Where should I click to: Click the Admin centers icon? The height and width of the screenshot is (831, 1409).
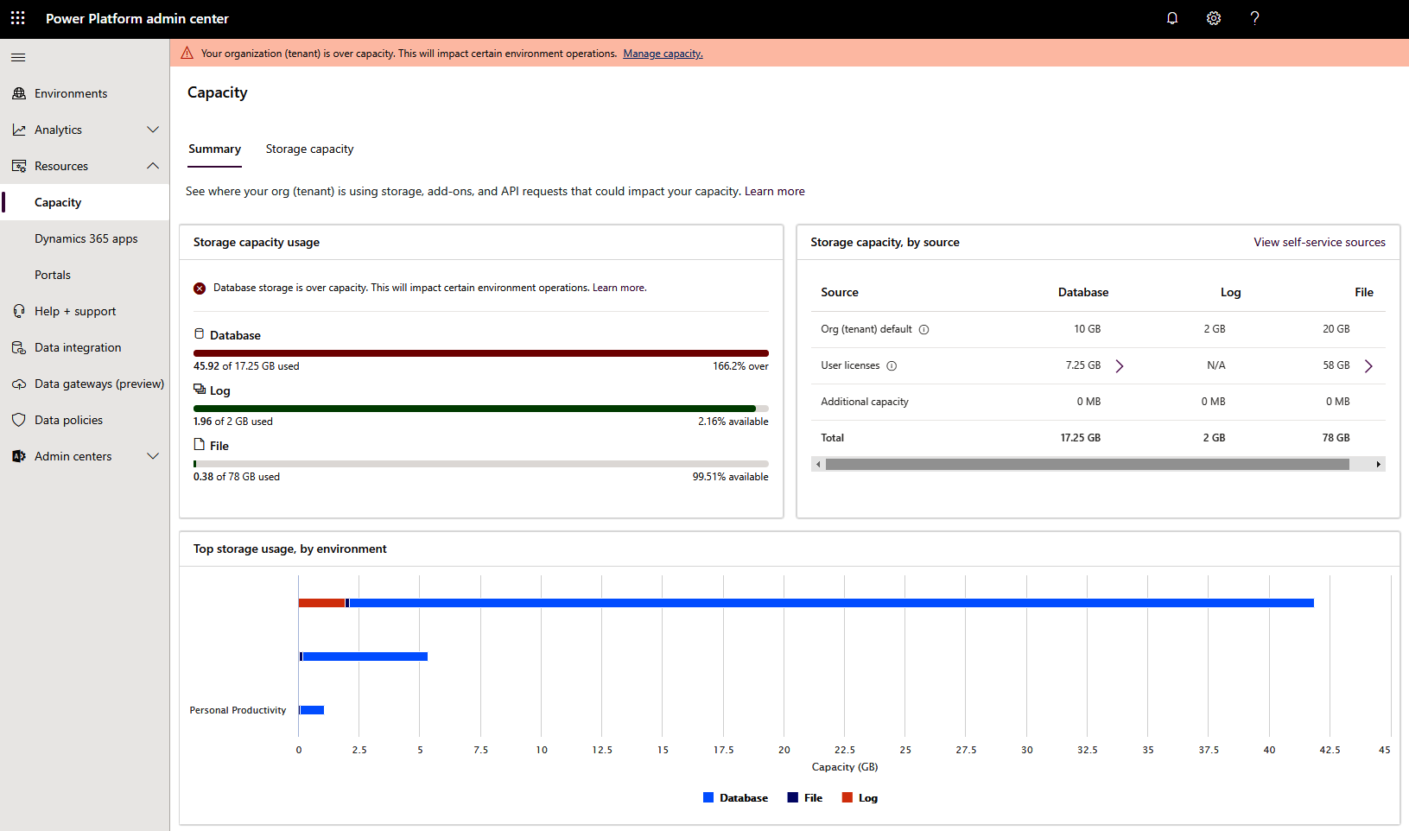(x=19, y=456)
